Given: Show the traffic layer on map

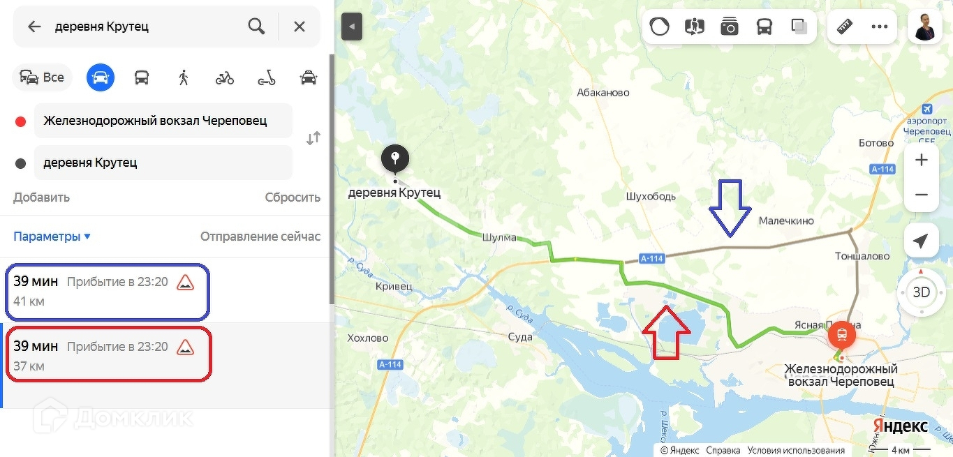Looking at the screenshot, I should (x=659, y=27).
